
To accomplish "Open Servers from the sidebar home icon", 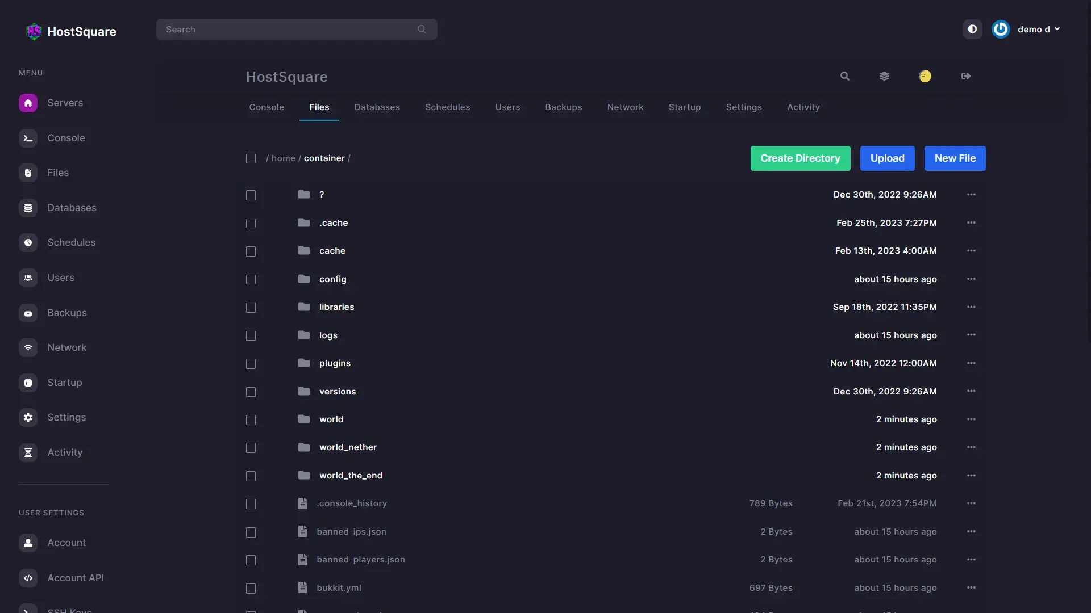I will (28, 103).
